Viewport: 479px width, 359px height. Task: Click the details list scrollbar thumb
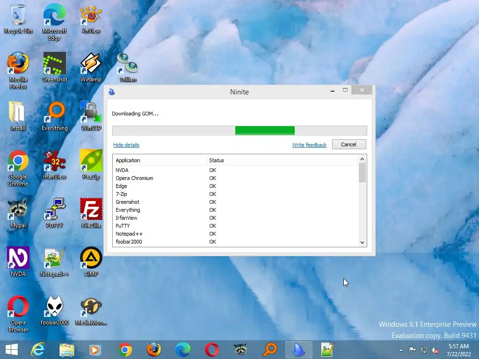363,172
